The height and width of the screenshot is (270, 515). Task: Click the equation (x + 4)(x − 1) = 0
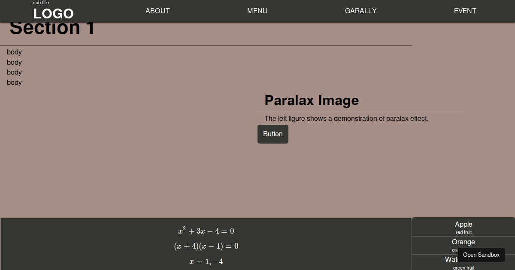click(206, 246)
